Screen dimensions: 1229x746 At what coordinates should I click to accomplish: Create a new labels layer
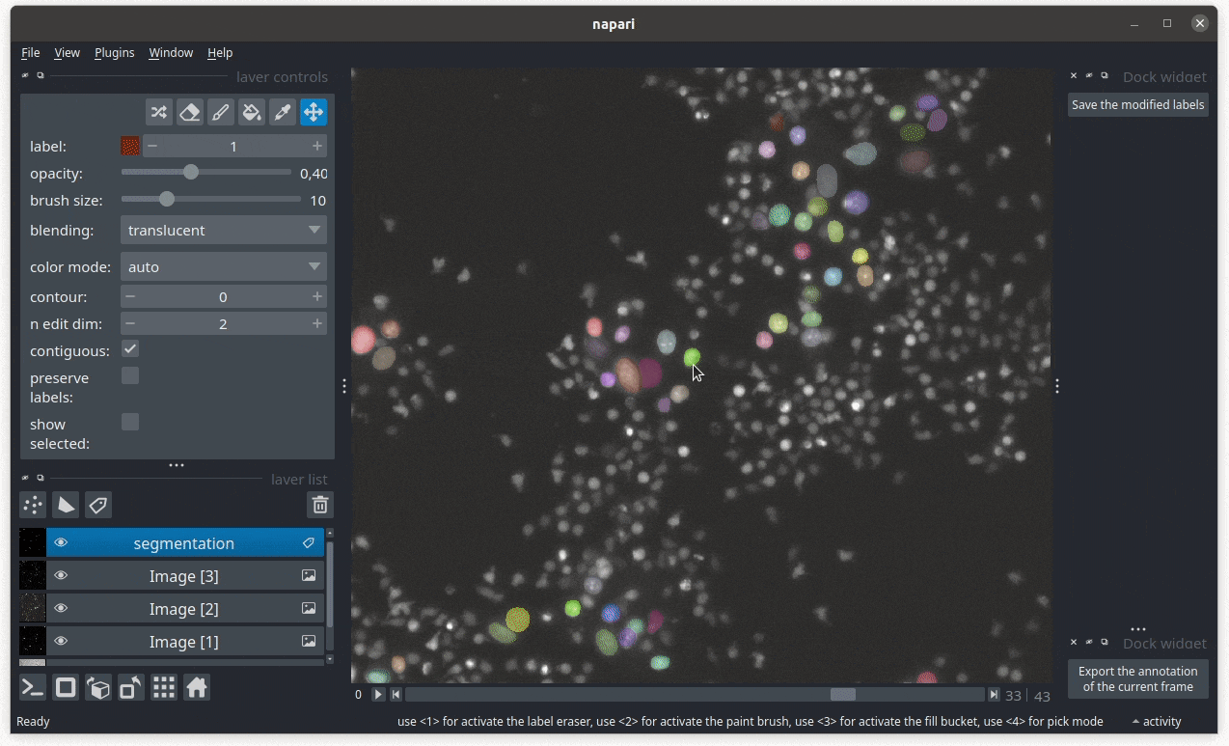point(98,505)
